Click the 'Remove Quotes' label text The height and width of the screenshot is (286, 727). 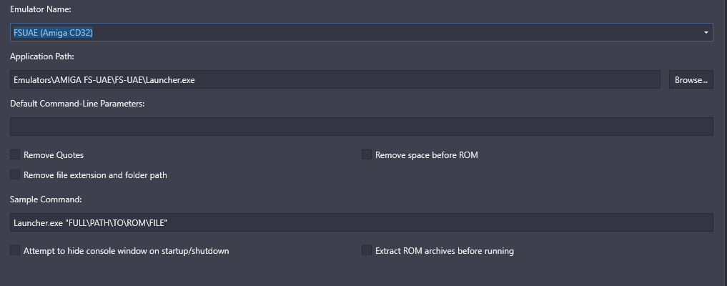point(54,155)
